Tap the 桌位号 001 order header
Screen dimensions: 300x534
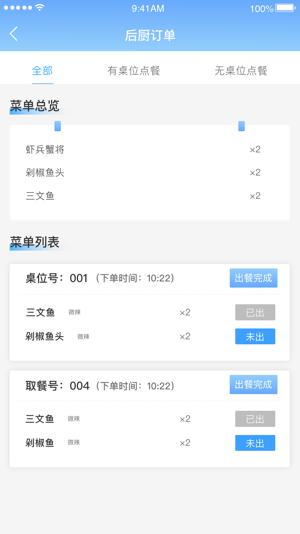click(100, 278)
